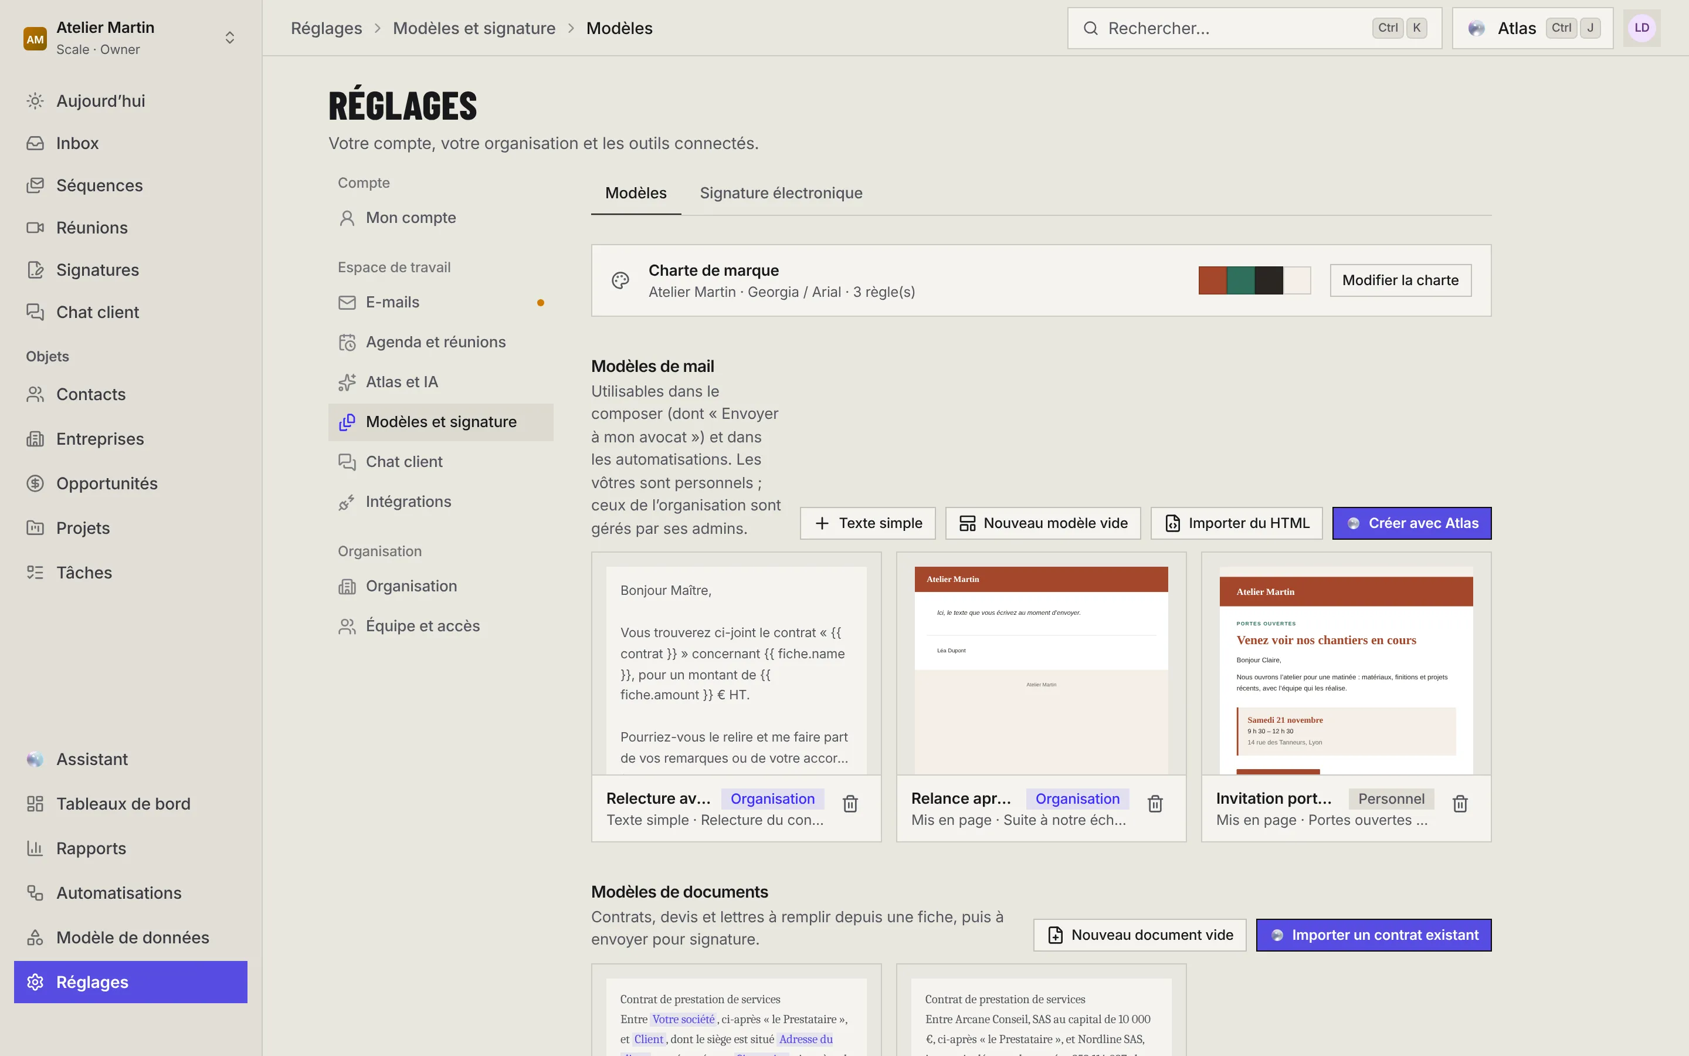Open Signatures in the sidebar

click(131, 270)
